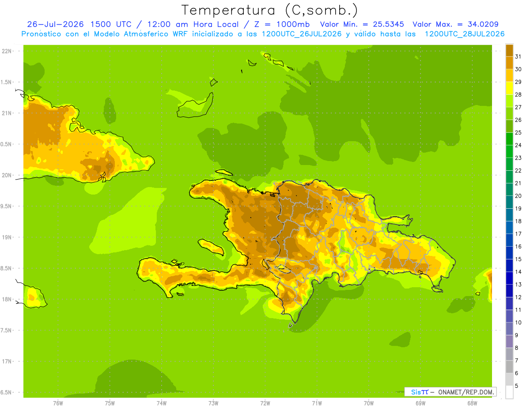The height and width of the screenshot is (409, 530).
Task: Click the '7.5N' latitude axis label
Action: click(x=7, y=330)
